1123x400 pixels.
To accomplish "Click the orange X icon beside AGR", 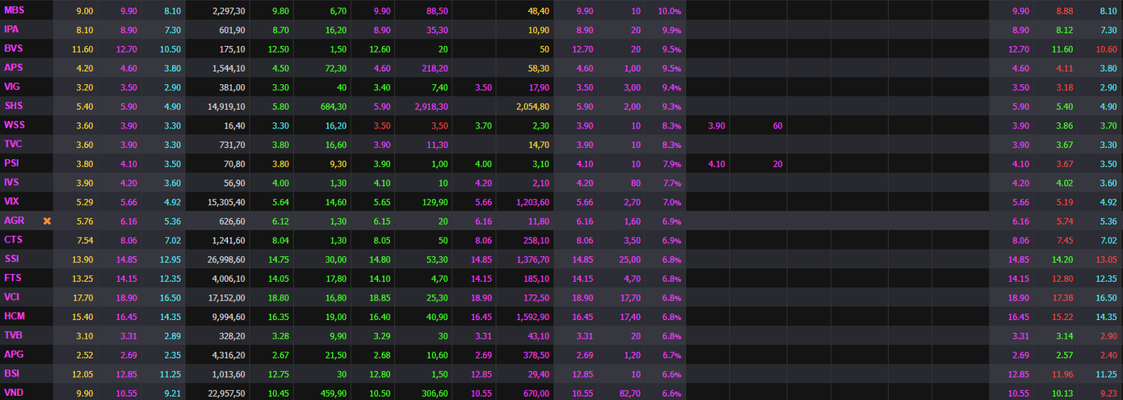I will coord(47,221).
